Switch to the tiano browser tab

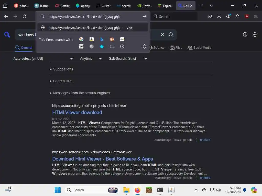[21, 6]
